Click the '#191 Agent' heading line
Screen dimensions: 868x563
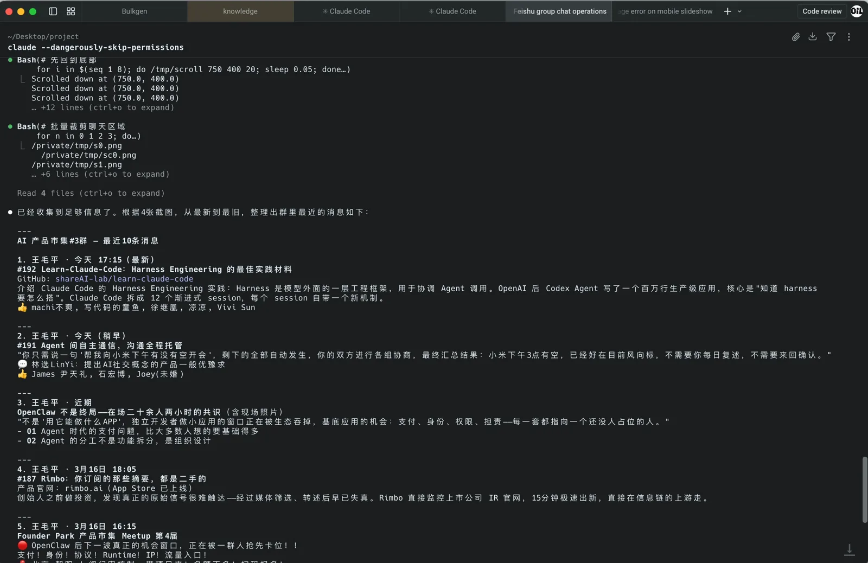(100, 346)
